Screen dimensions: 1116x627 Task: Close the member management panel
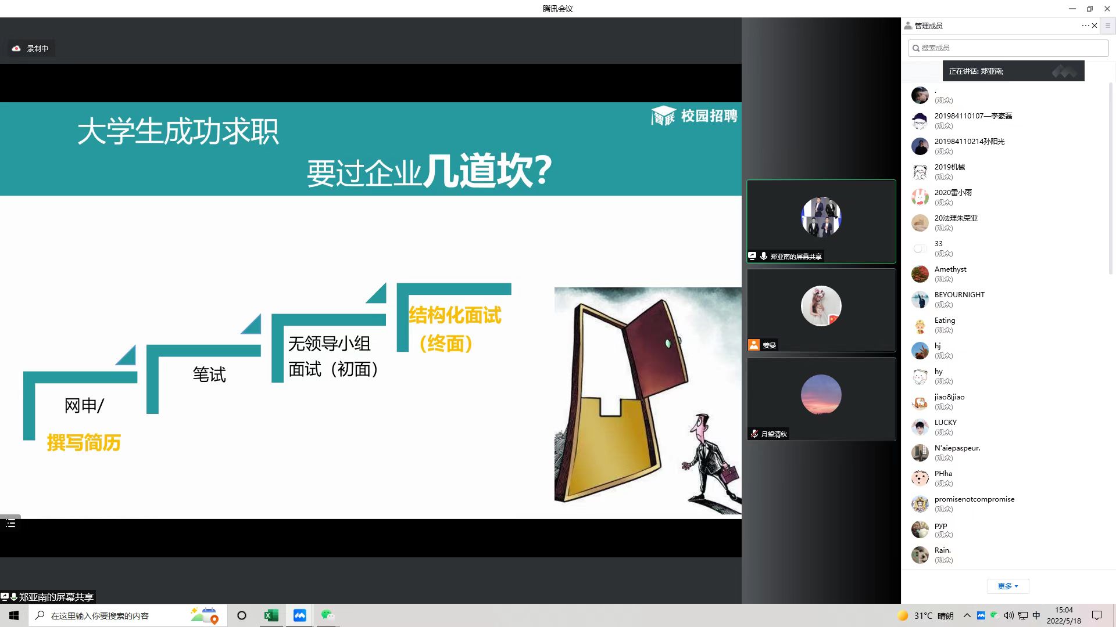click(x=1094, y=26)
